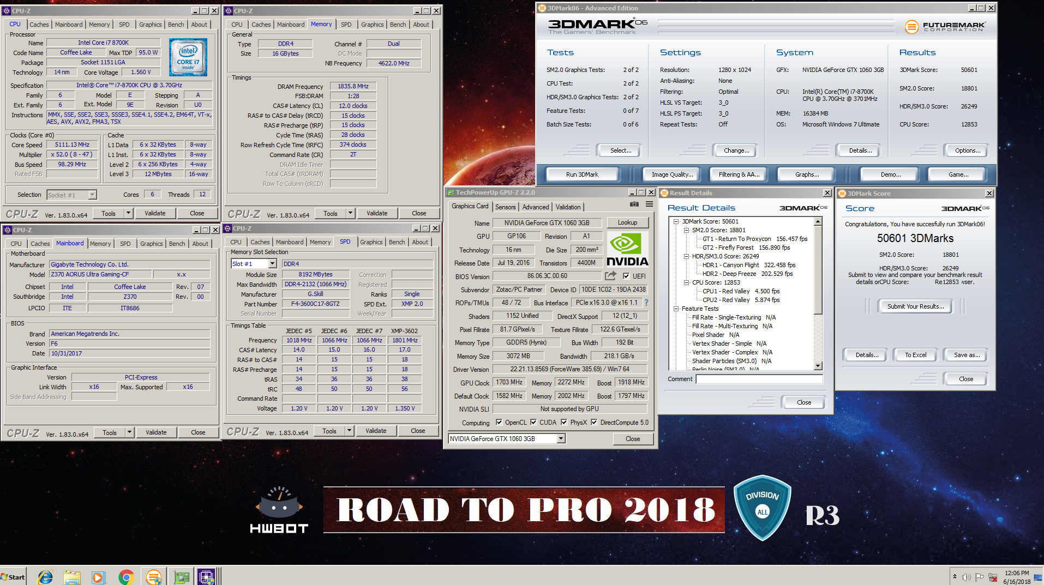Viewport: 1044px width, 585px height.
Task: Click the Graphs... button in 3DMark06
Action: coord(807,174)
